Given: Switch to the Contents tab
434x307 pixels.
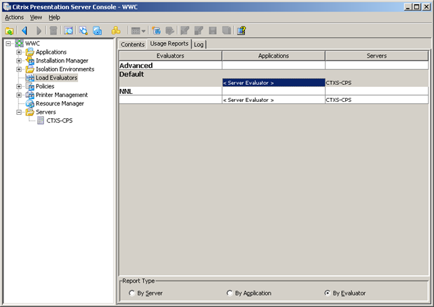Looking at the screenshot, I should [133, 44].
